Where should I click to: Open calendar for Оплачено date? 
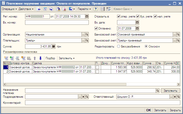[137, 28]
